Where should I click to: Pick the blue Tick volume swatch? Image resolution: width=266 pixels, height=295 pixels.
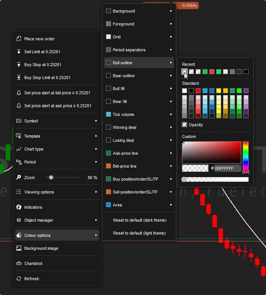pos(109,114)
